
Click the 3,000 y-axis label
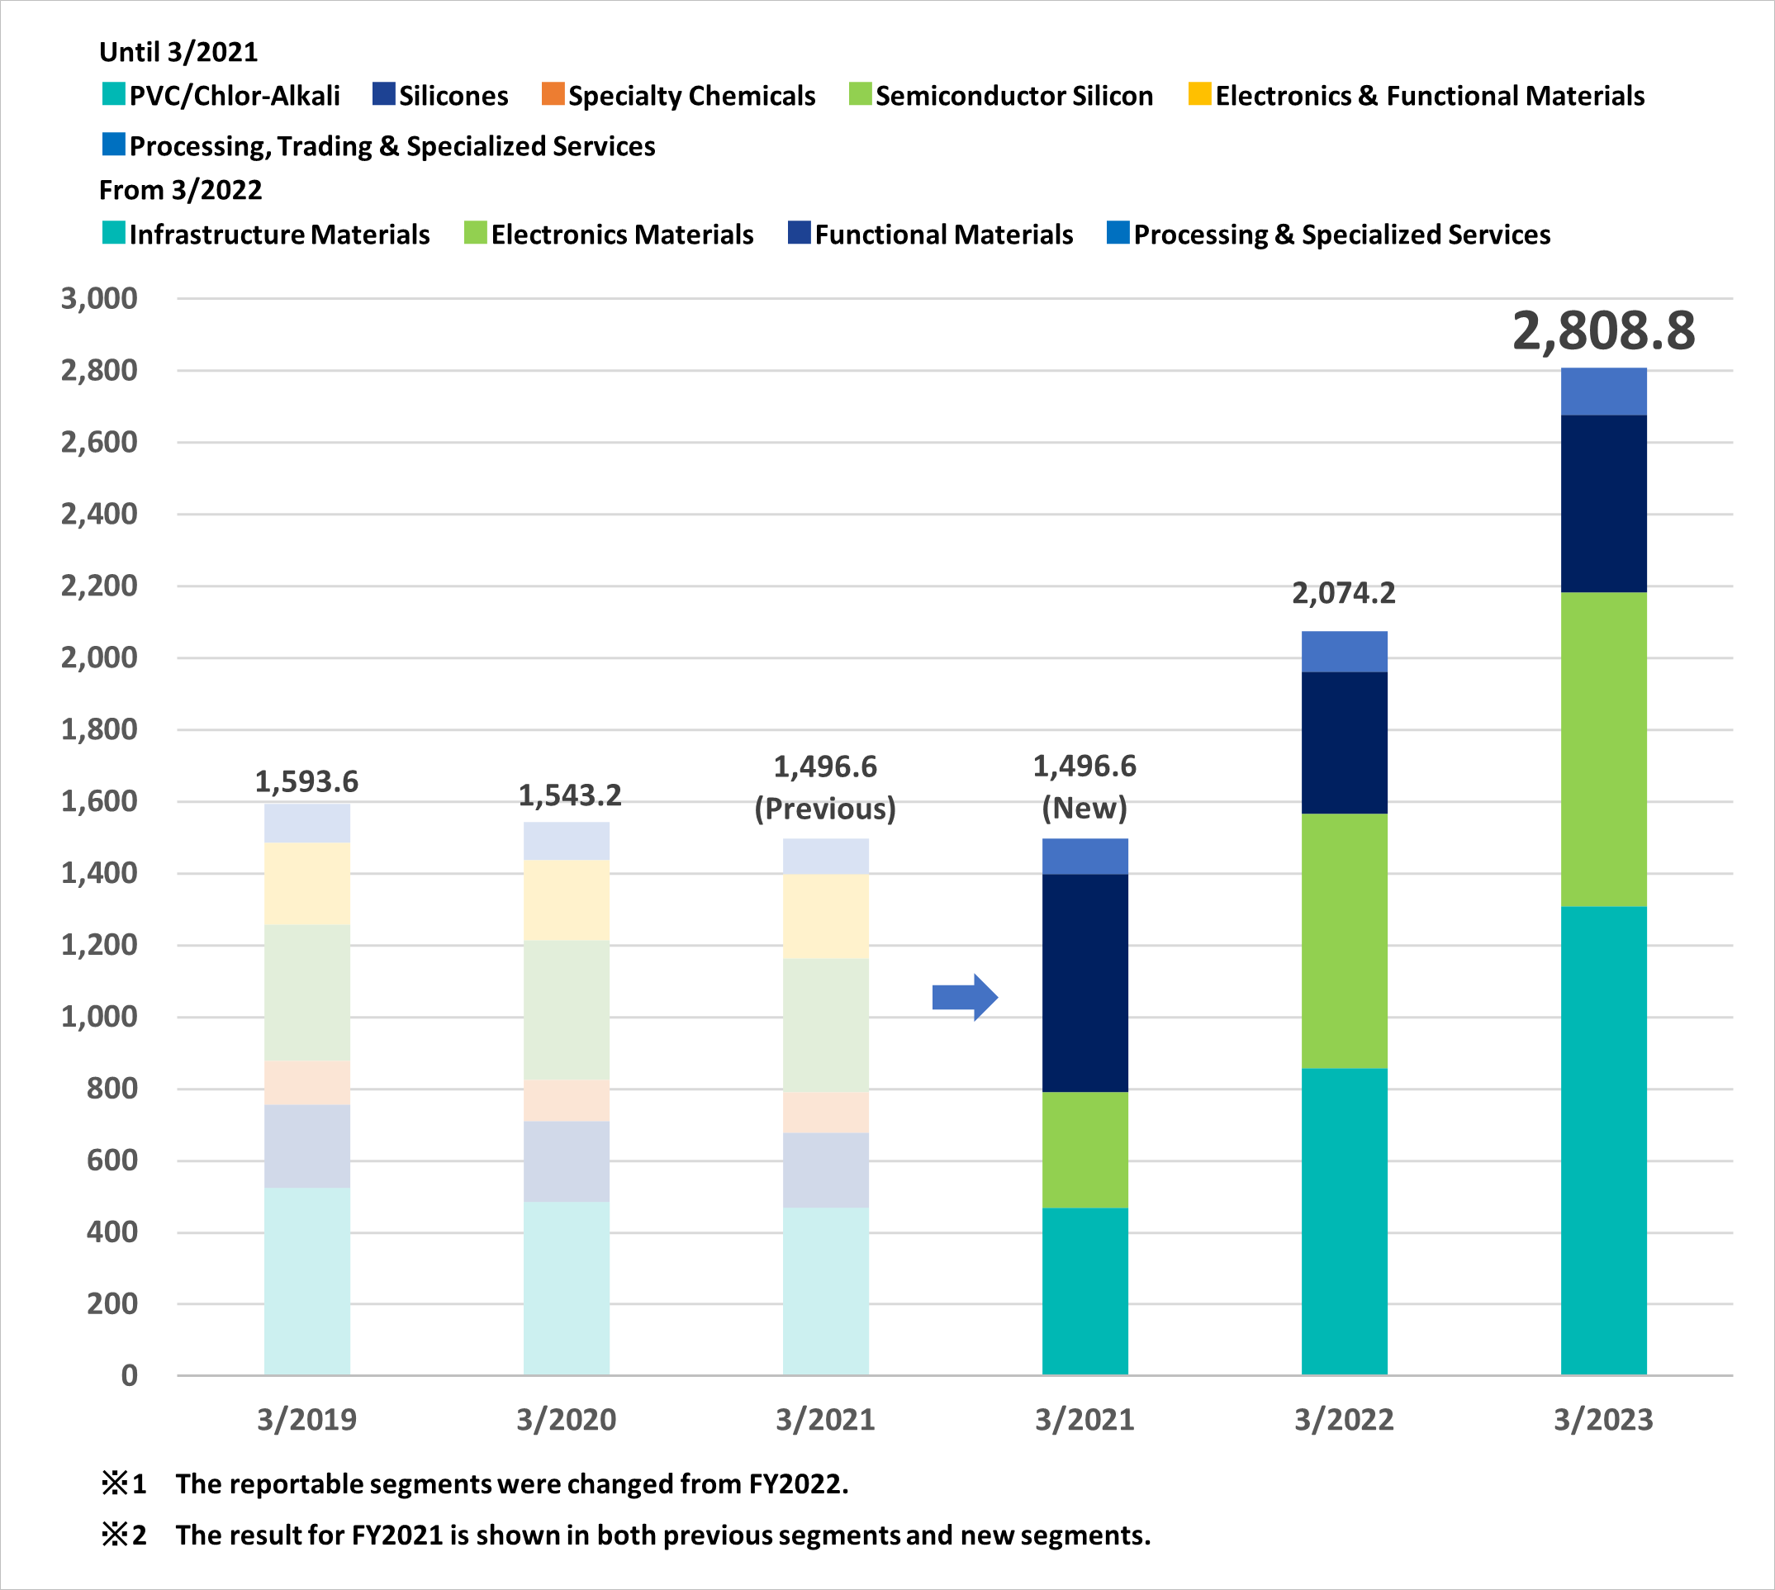99,300
